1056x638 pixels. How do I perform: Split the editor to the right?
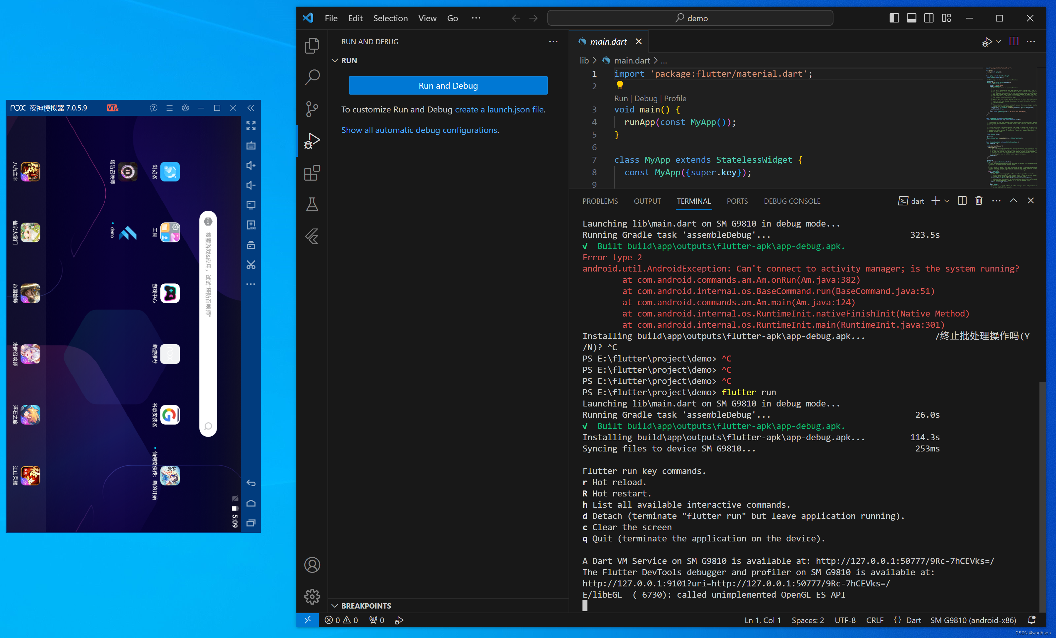pos(1014,42)
